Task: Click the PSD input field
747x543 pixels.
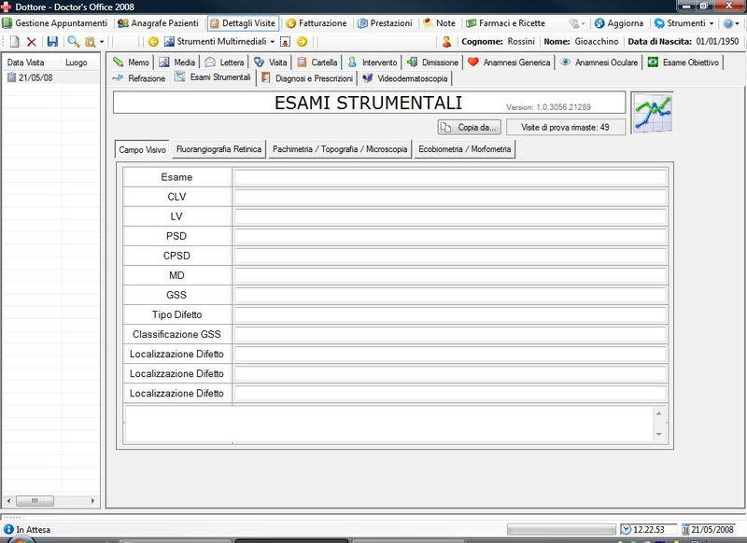Action: (450, 236)
